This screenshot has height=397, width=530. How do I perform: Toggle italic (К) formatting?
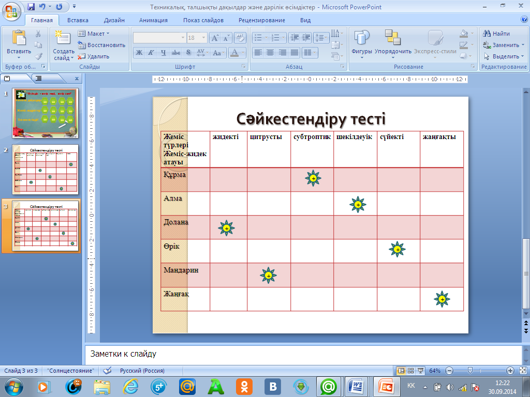(151, 53)
